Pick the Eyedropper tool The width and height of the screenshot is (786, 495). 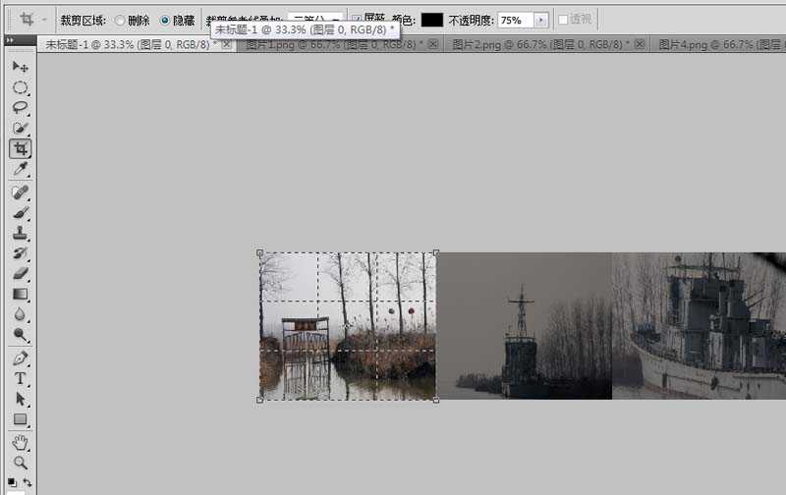coord(20,169)
